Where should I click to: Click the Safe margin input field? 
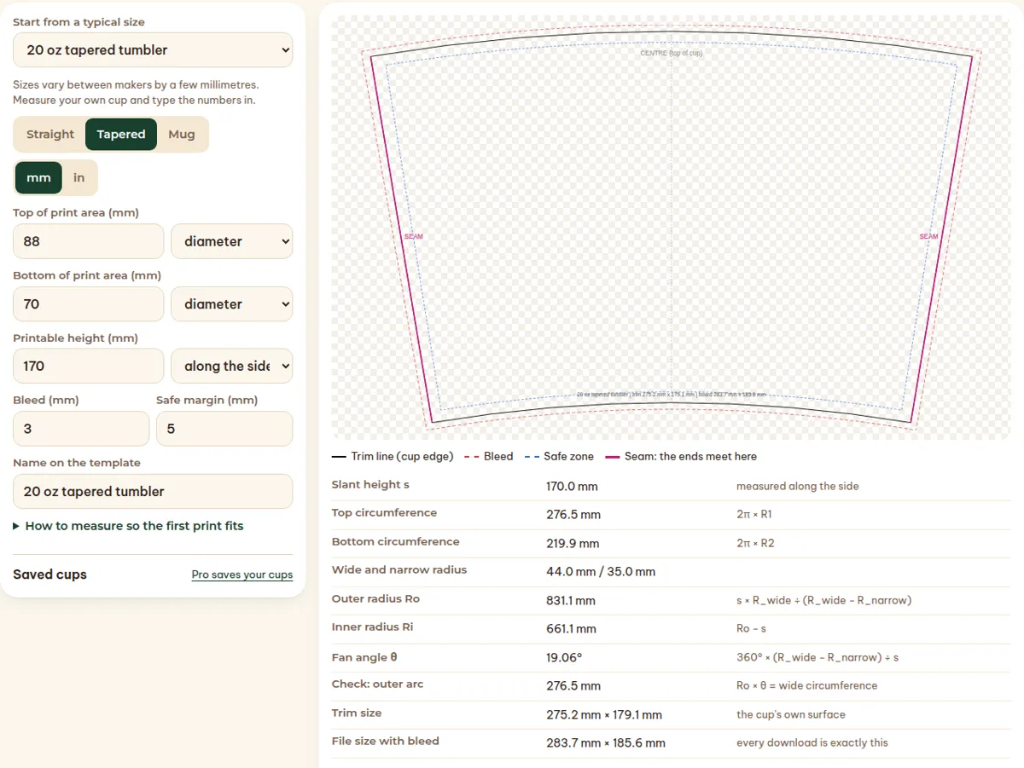pos(224,429)
